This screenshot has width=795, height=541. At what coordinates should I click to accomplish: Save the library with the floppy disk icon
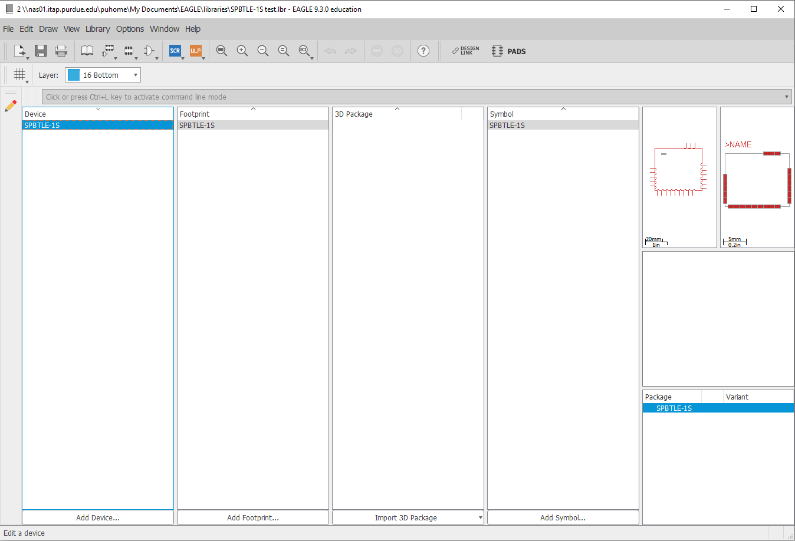[x=41, y=51]
